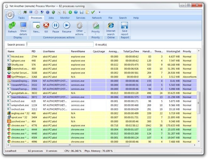Refresh the process list

coord(12,28)
